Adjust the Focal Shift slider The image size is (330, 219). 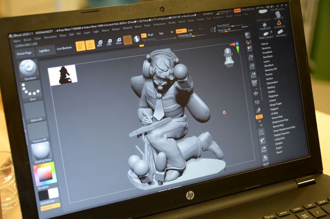233,25
